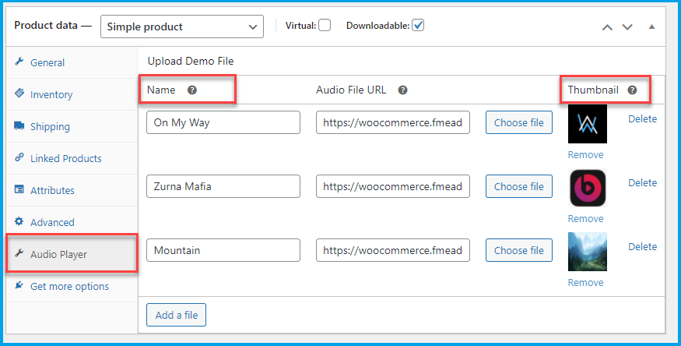The width and height of the screenshot is (681, 346).
Task: Move the Product data panel down
Action: click(627, 27)
